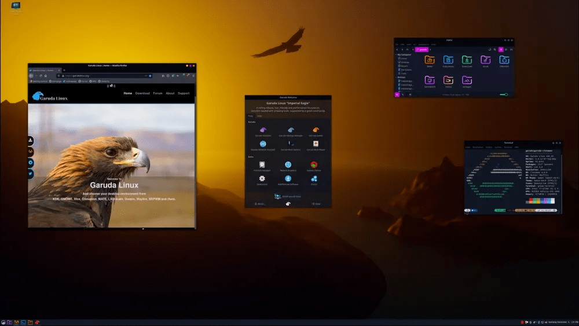Click the clock in the taskbar

point(563,323)
